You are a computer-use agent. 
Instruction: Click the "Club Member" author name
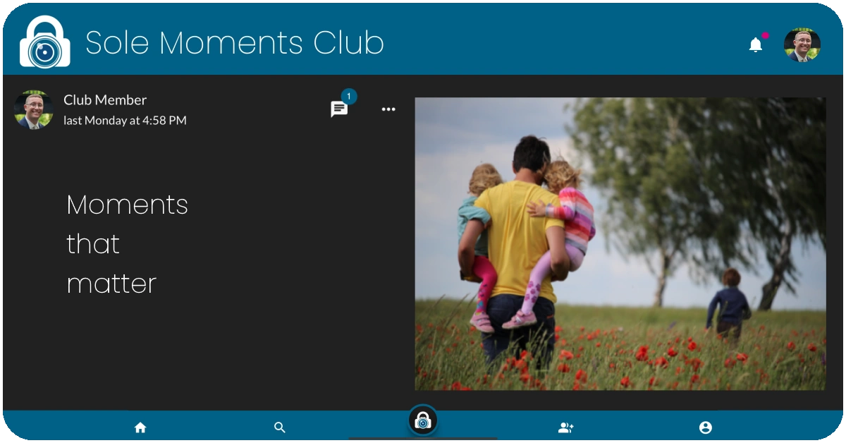(x=105, y=100)
